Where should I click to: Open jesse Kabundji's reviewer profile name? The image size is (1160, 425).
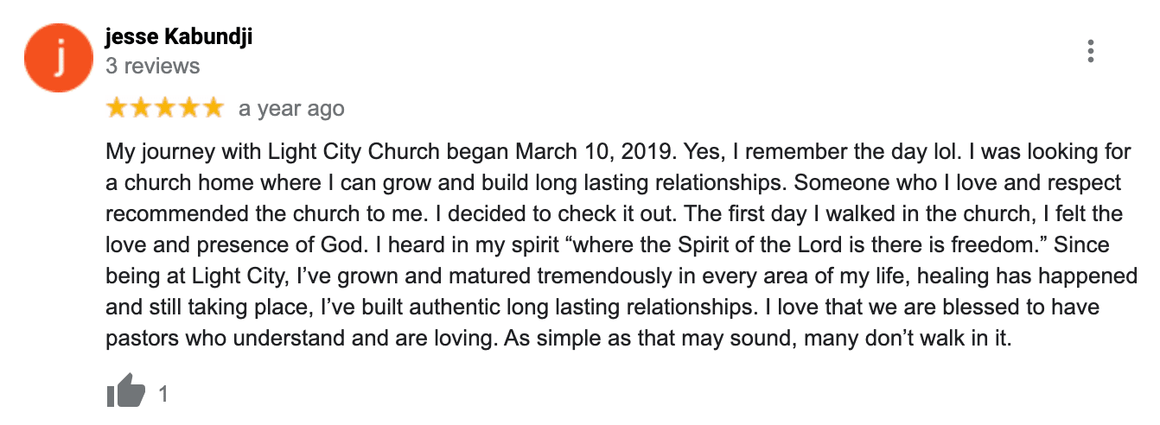(179, 37)
